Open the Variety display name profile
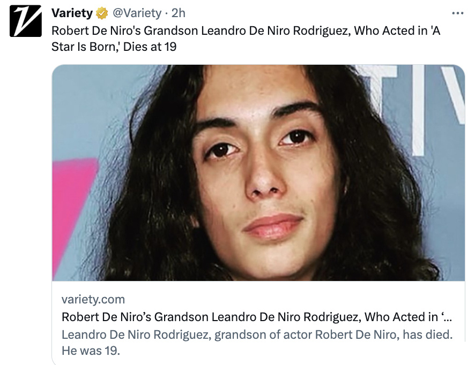Screen dimensions: 475x365 [x=72, y=13]
